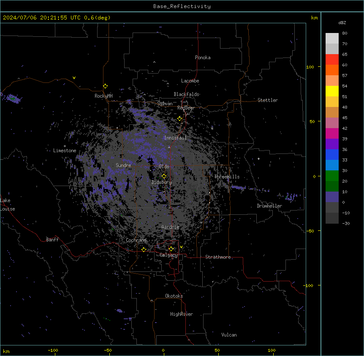Pick the green 20–30 dBZ legend swatch
Image resolution: width=364 pixels, height=356 pixels.
pyautogui.click(x=332, y=176)
